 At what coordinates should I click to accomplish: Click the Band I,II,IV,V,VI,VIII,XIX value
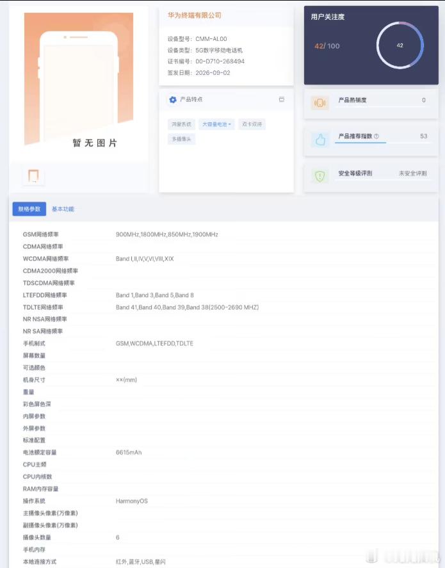click(x=145, y=259)
